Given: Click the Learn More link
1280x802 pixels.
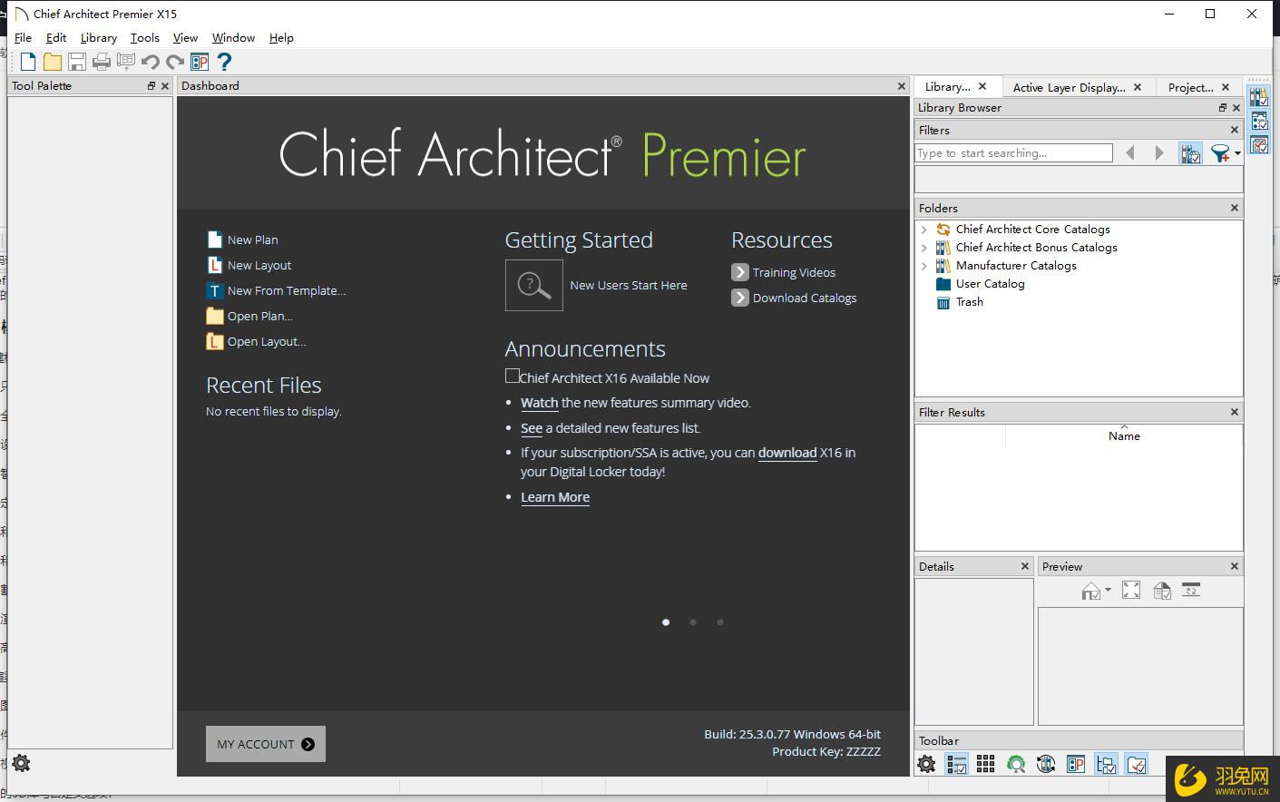Looking at the screenshot, I should (x=555, y=497).
